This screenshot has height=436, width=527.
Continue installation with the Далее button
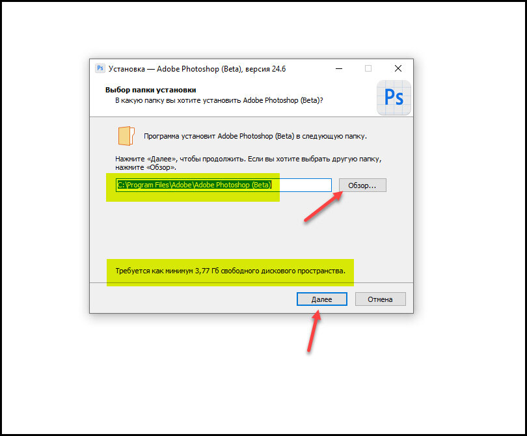(321, 299)
